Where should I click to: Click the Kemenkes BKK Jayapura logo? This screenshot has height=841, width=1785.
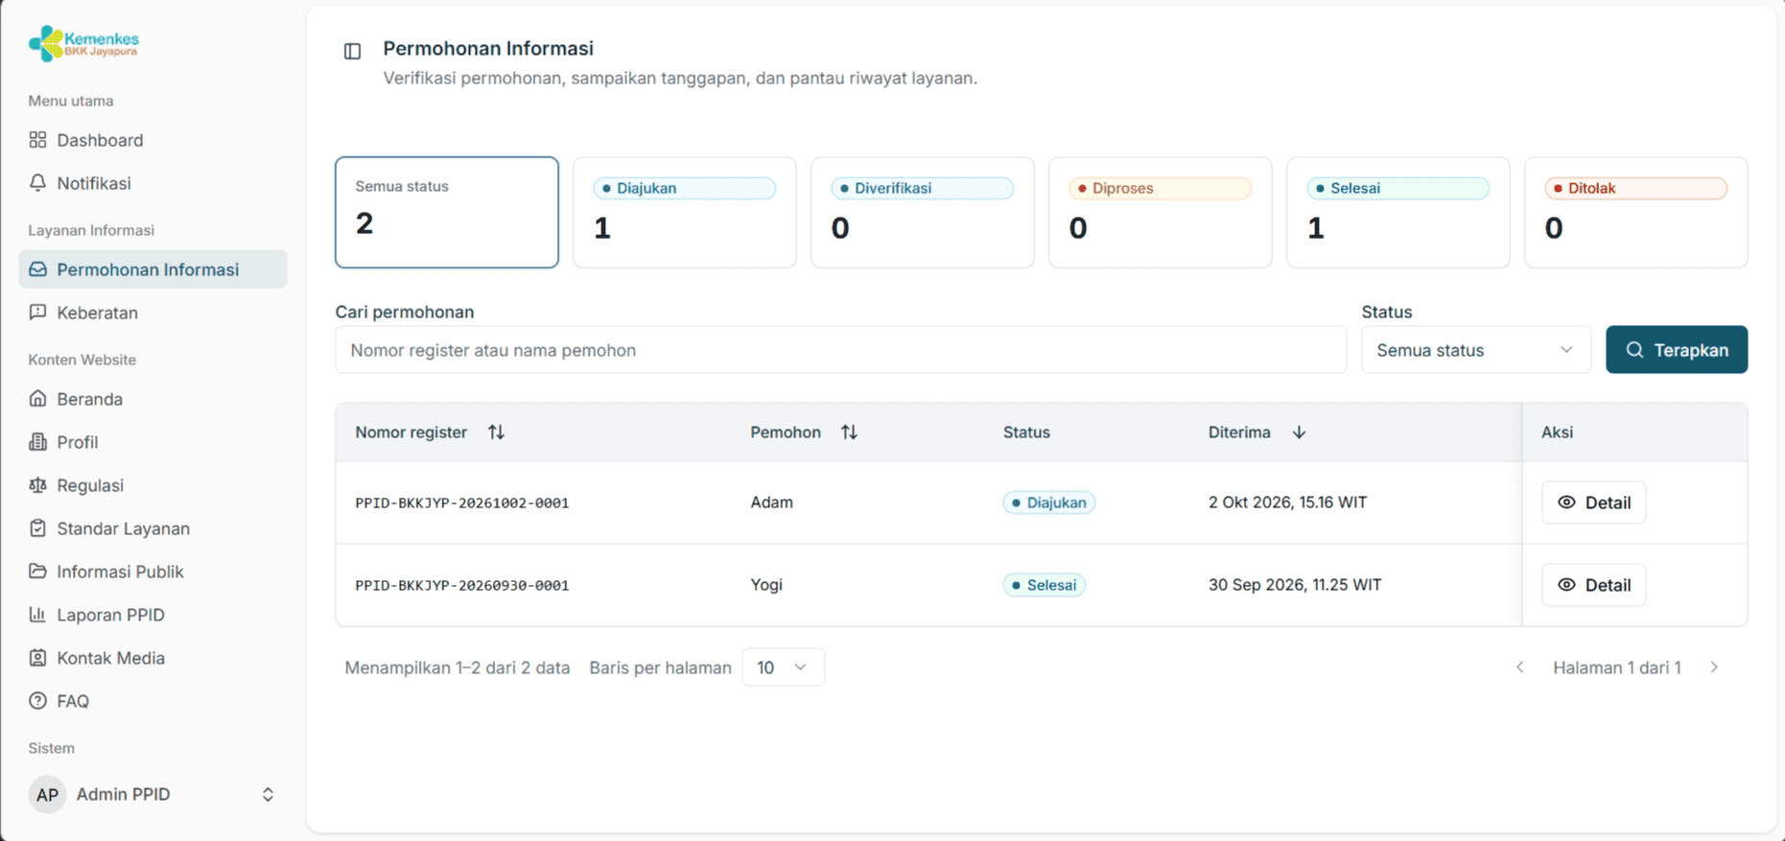coord(83,43)
